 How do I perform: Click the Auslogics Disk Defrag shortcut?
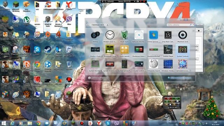[16, 81]
